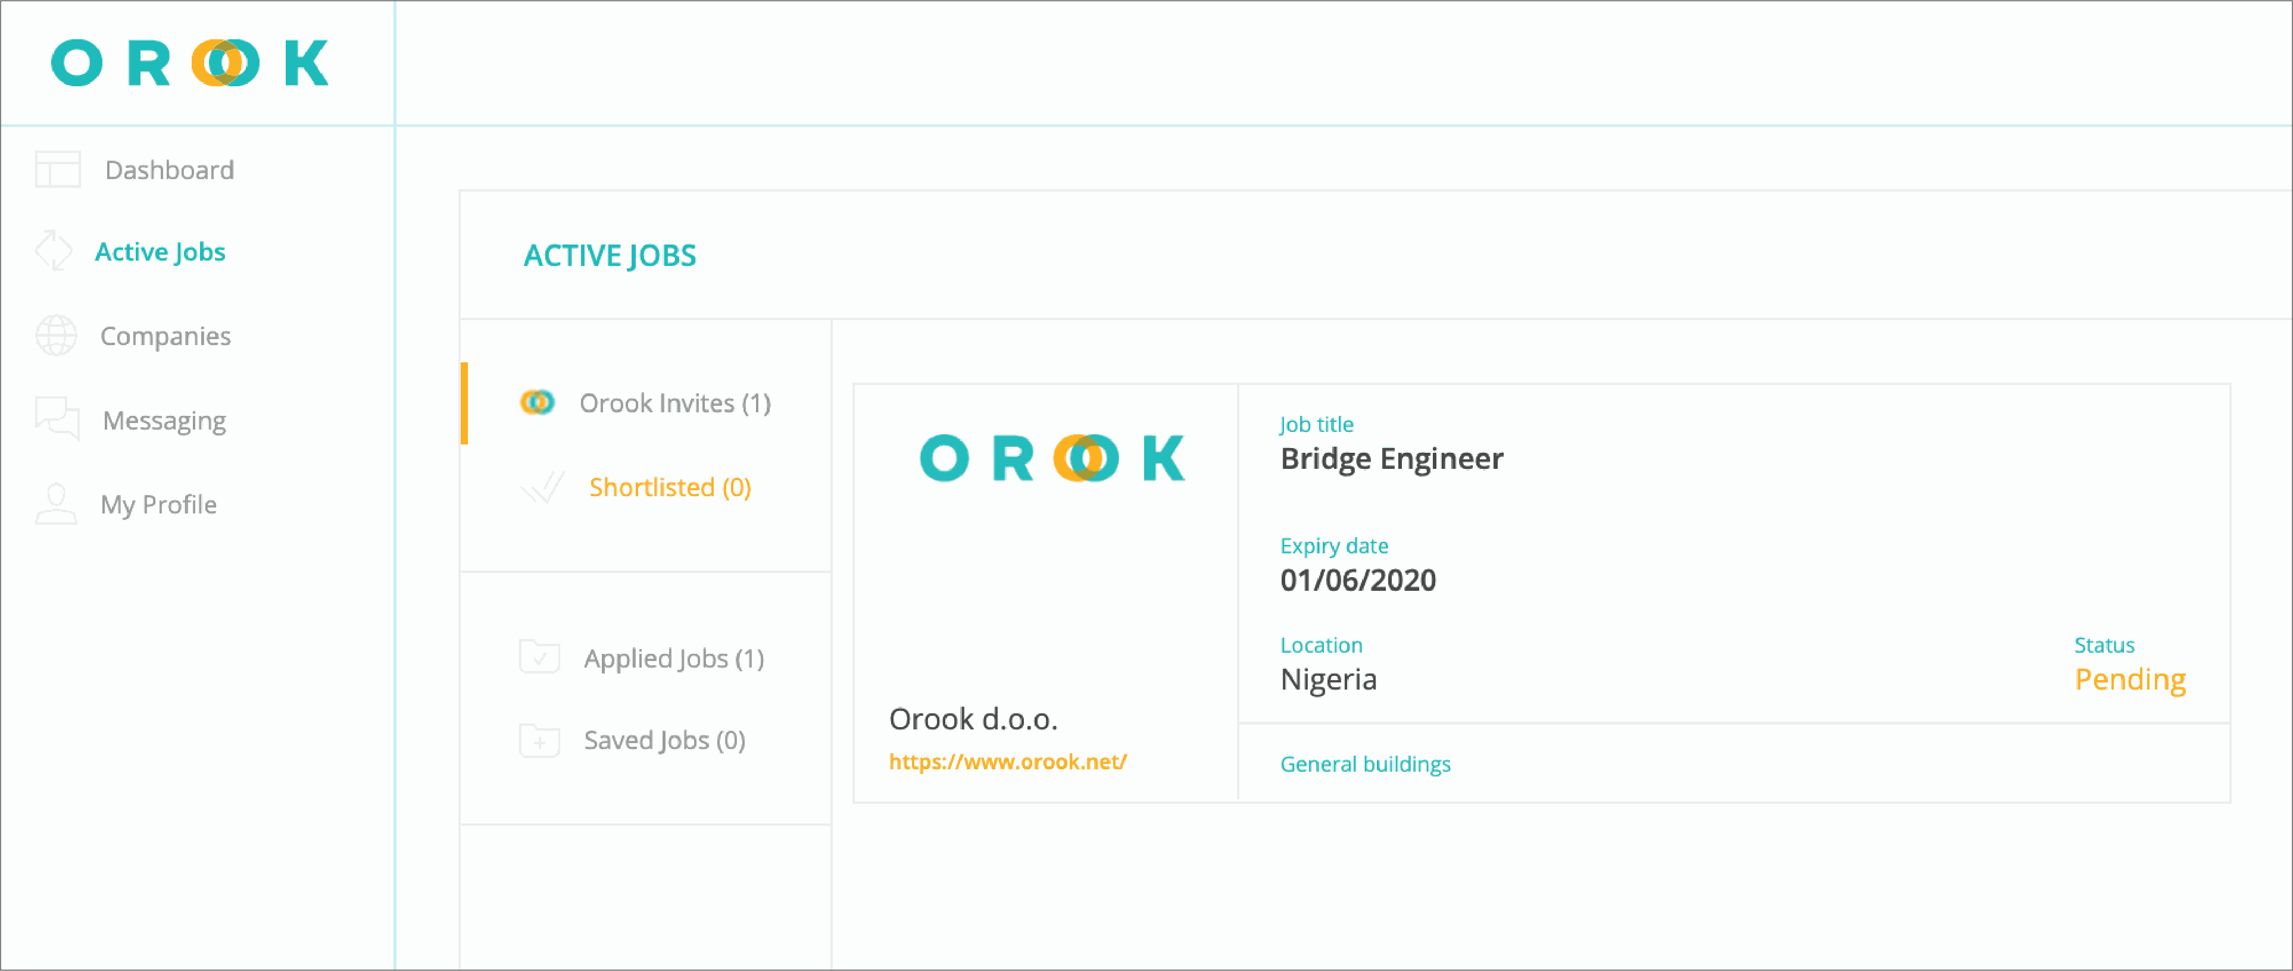
Task: Click the My Profile person icon
Action: (55, 504)
